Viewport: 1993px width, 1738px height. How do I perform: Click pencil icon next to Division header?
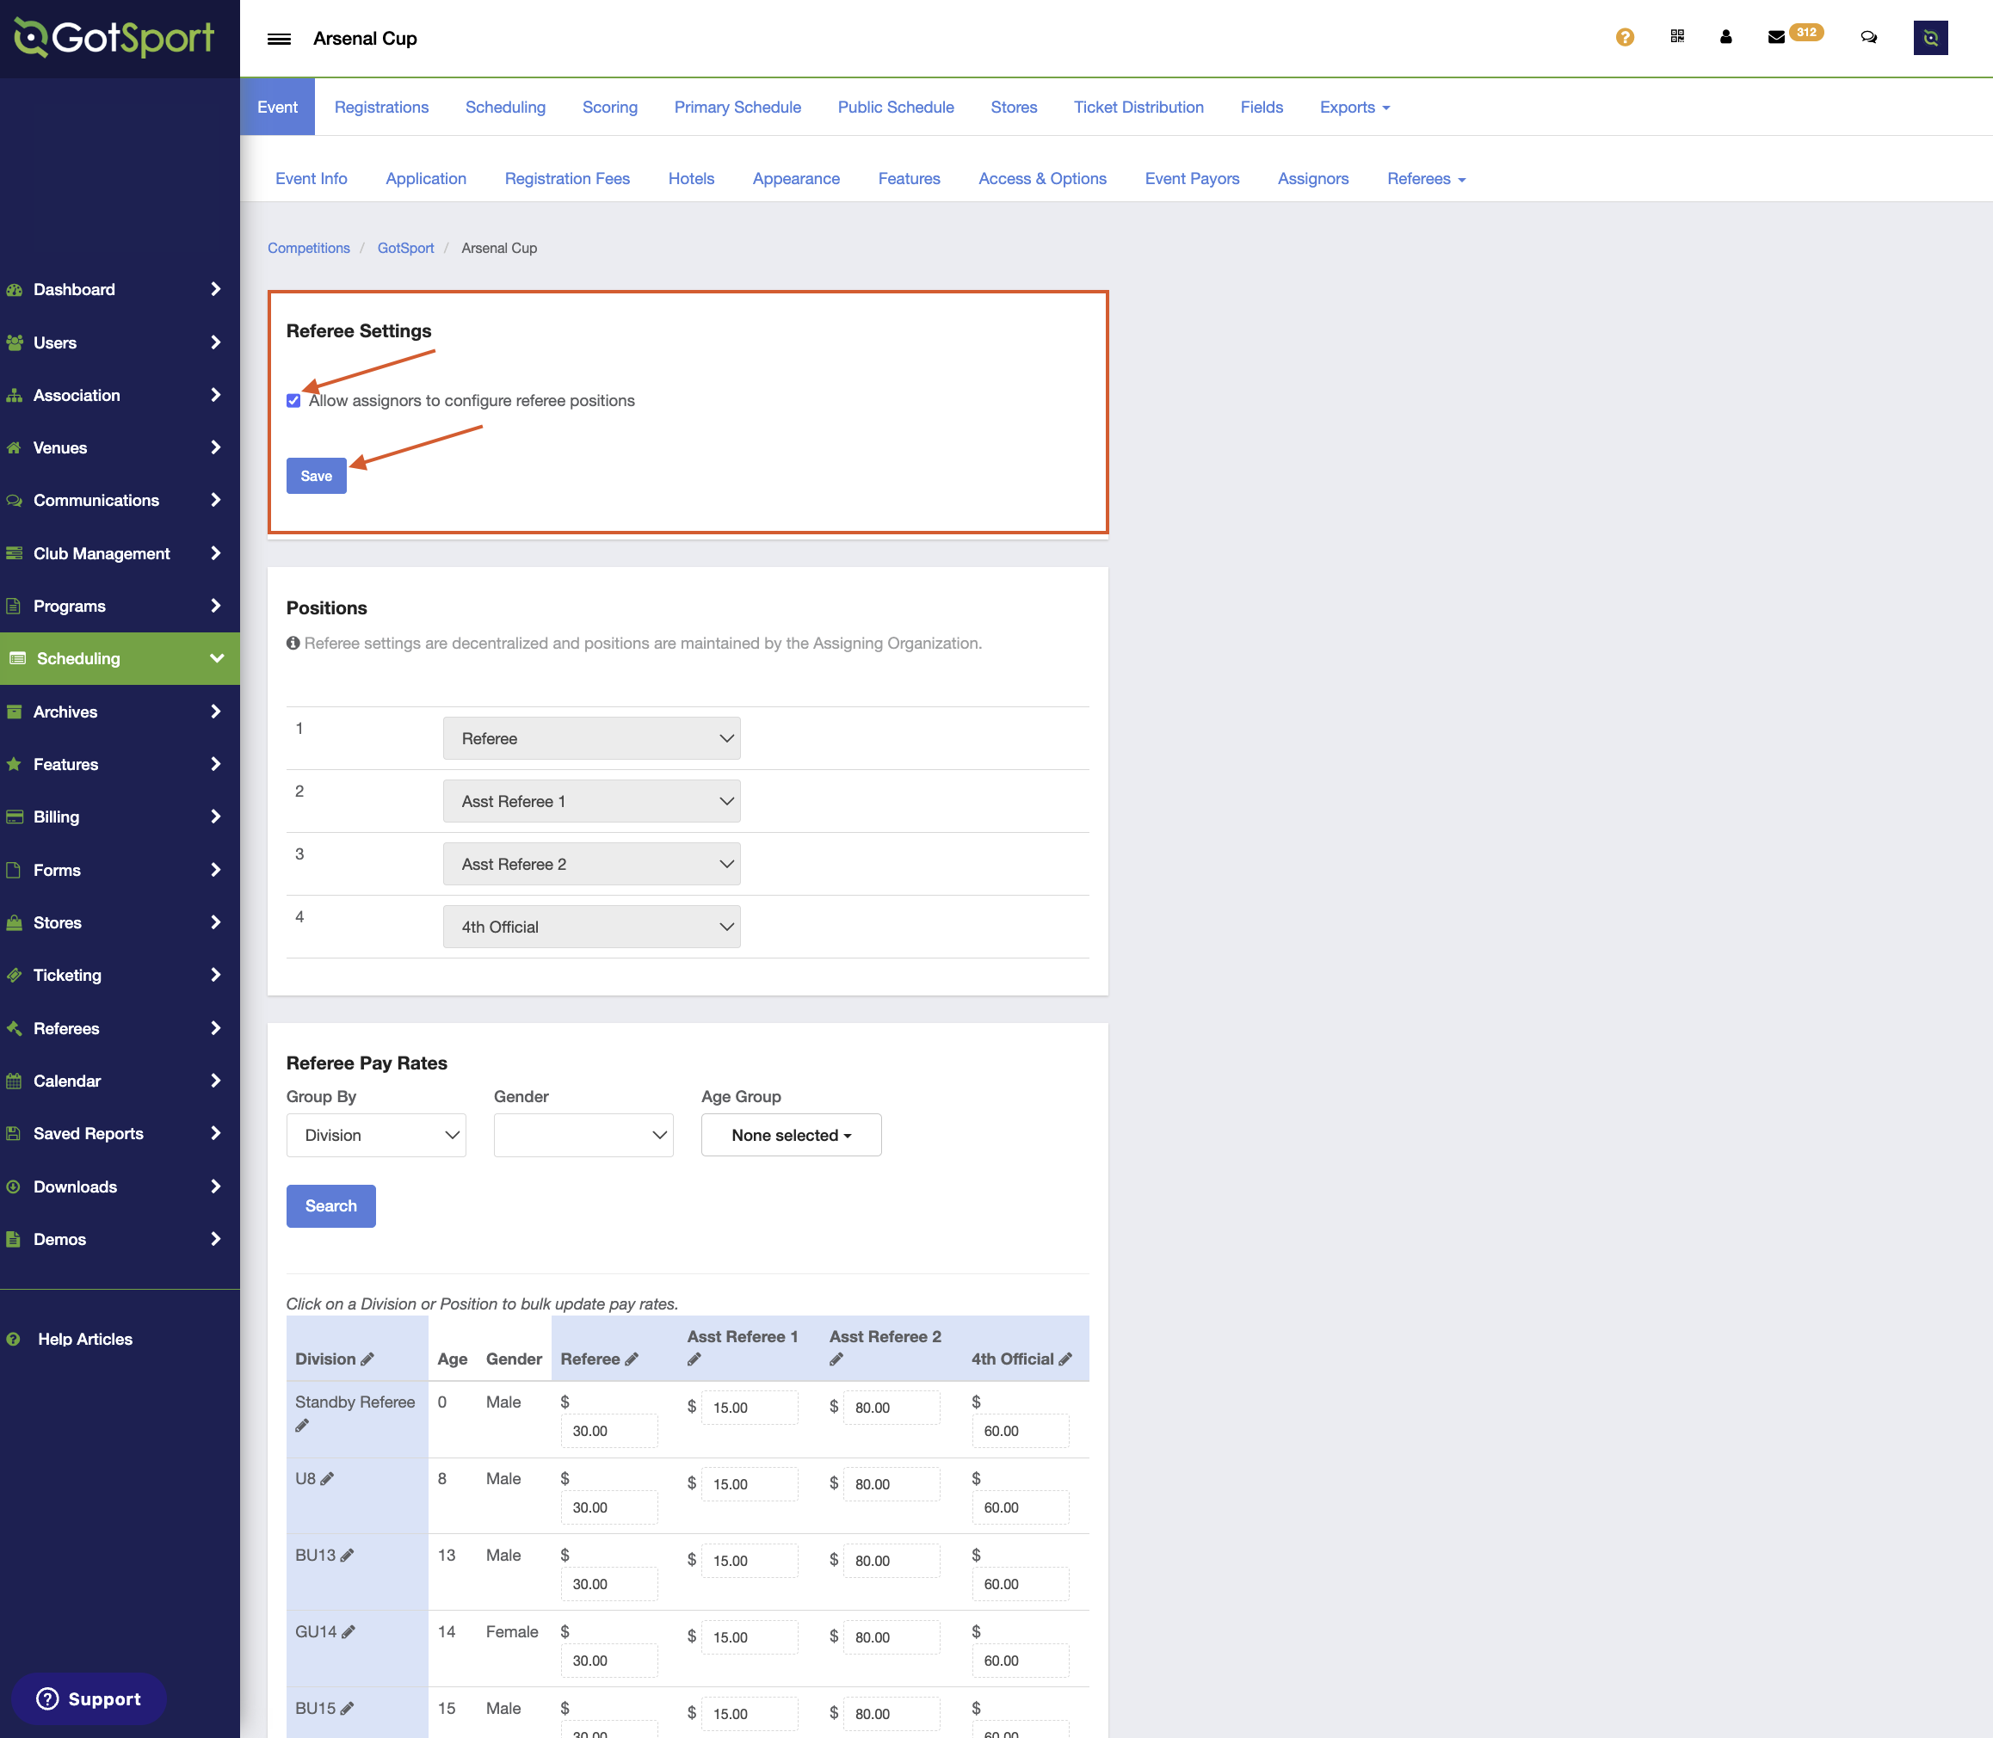[367, 1359]
